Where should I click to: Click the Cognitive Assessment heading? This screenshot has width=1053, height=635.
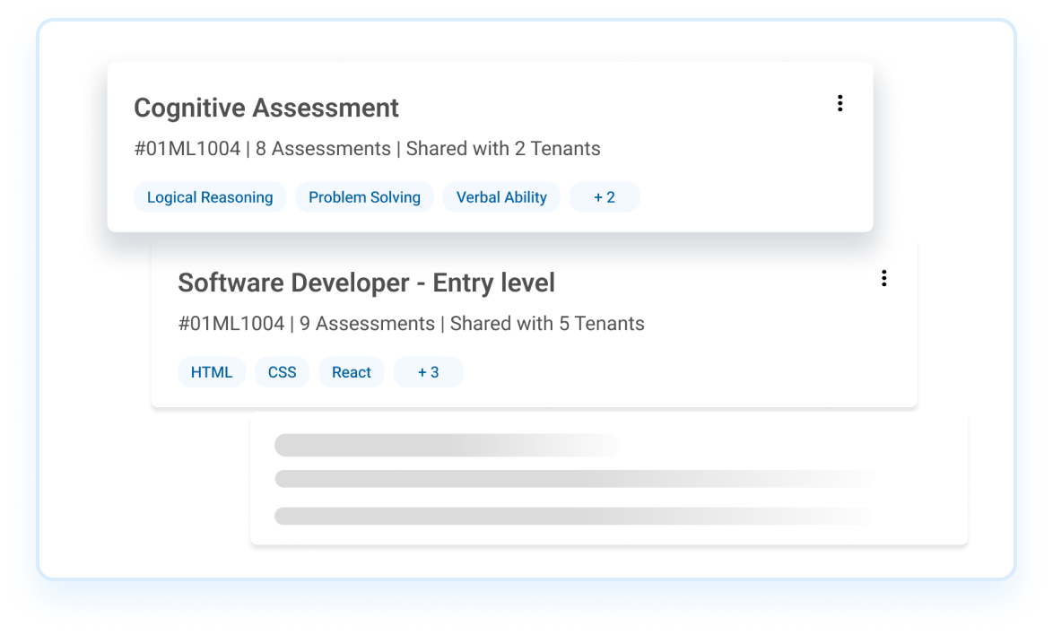click(265, 108)
